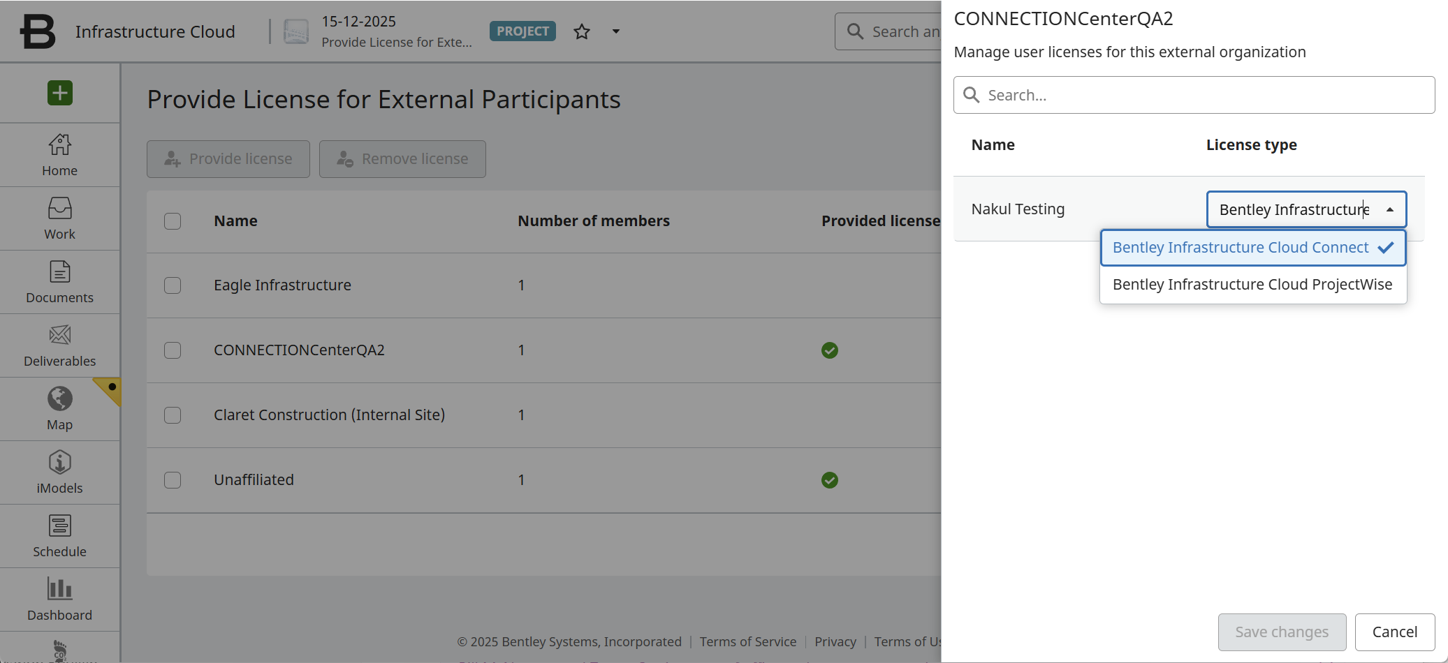The height and width of the screenshot is (663, 1448).
Task: Open the Terms of Service link
Action: 747,642
